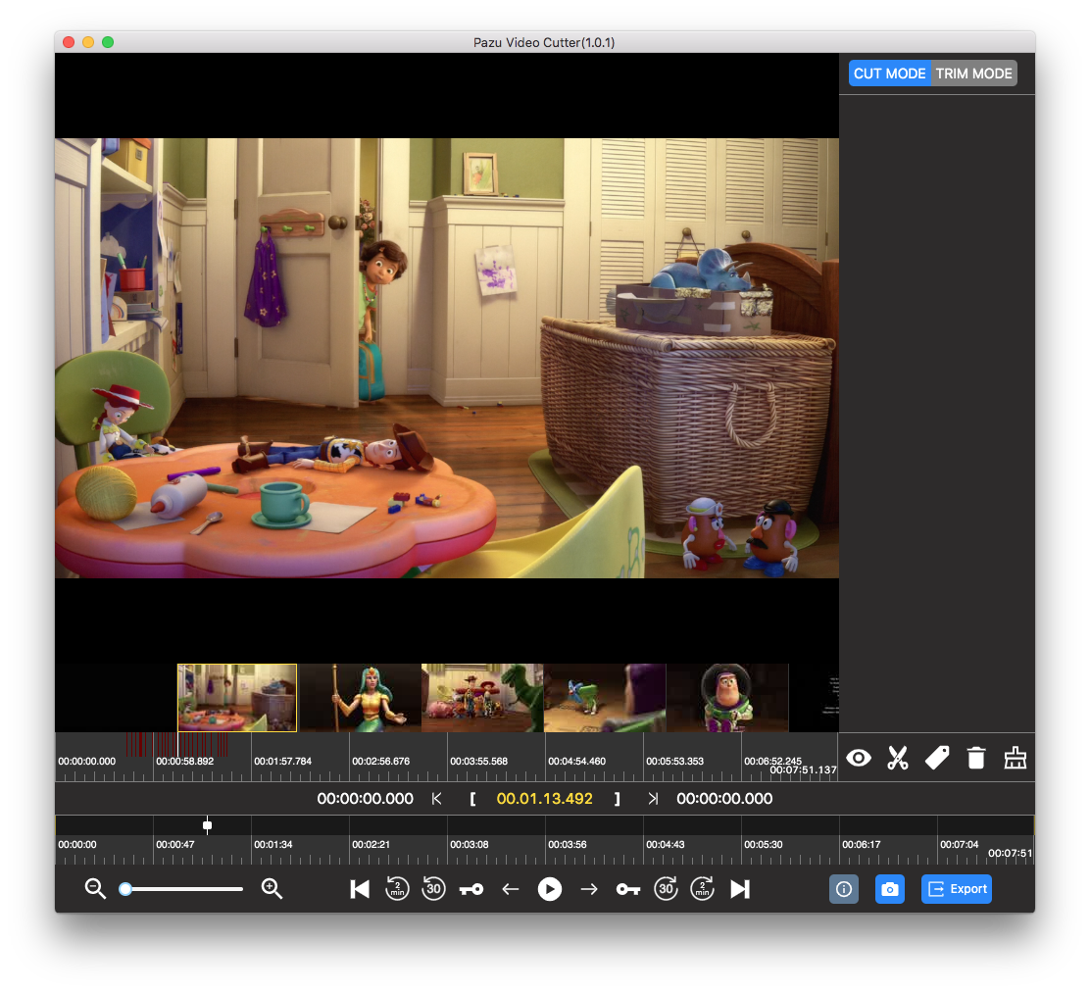Play the video
Image resolution: width=1090 pixels, height=992 pixels.
coord(550,889)
